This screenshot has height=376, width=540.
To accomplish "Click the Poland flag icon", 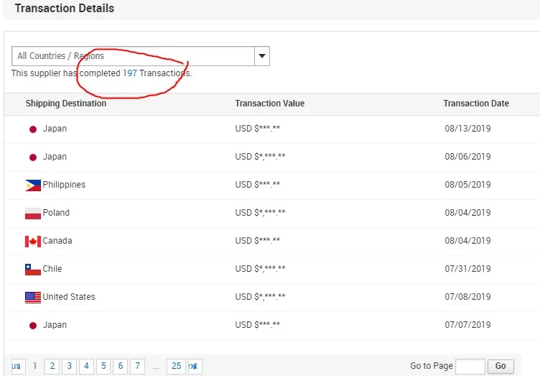I will pyautogui.click(x=32, y=214).
